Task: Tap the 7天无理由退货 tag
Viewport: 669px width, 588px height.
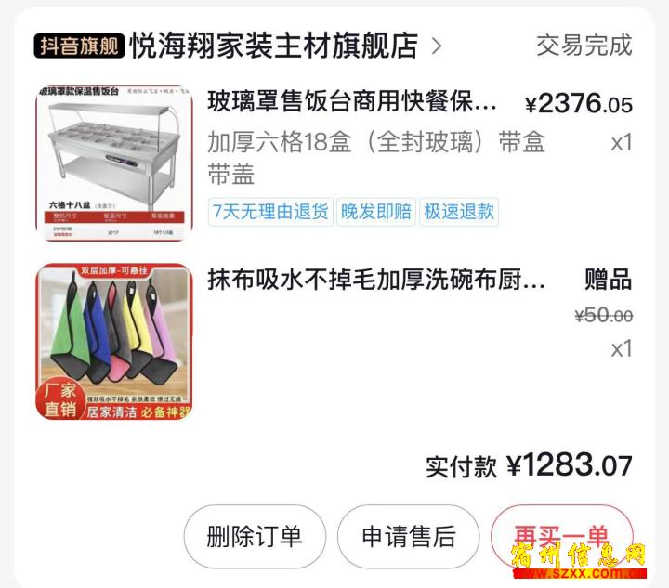Action: pos(270,212)
